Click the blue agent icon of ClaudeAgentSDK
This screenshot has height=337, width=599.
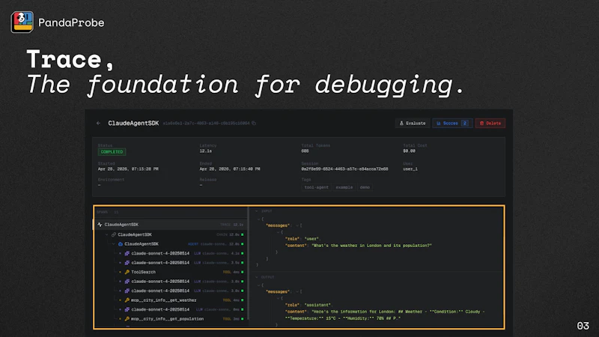coord(121,244)
